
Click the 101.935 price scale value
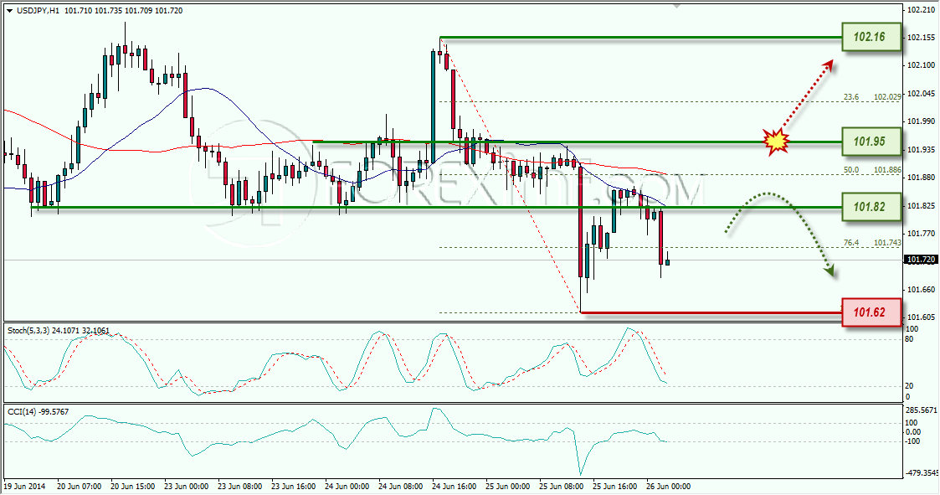pyautogui.click(x=922, y=149)
